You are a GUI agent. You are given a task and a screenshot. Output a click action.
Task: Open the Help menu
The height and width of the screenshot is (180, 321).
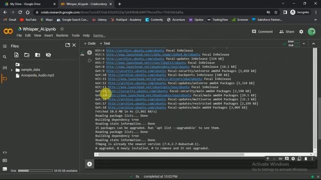[x=86, y=35]
